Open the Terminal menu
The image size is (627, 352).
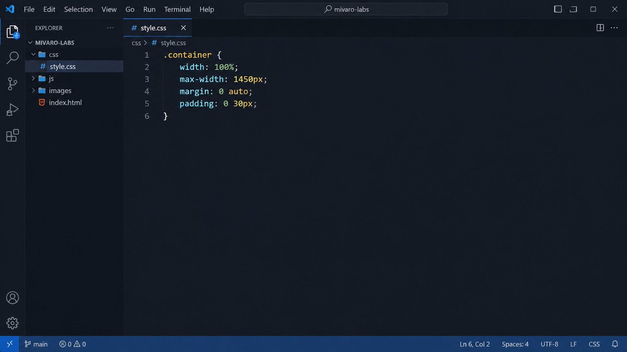click(x=177, y=9)
